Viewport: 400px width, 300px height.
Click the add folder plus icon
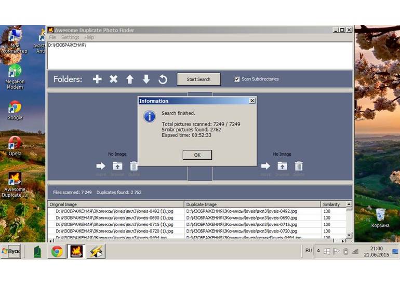pos(97,79)
